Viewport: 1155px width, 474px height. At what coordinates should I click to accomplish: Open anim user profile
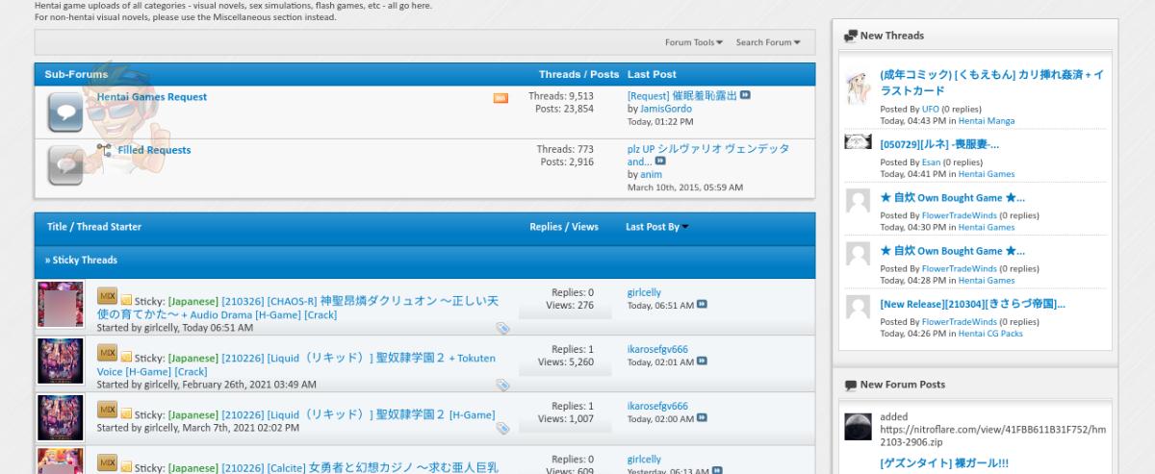[x=651, y=175]
